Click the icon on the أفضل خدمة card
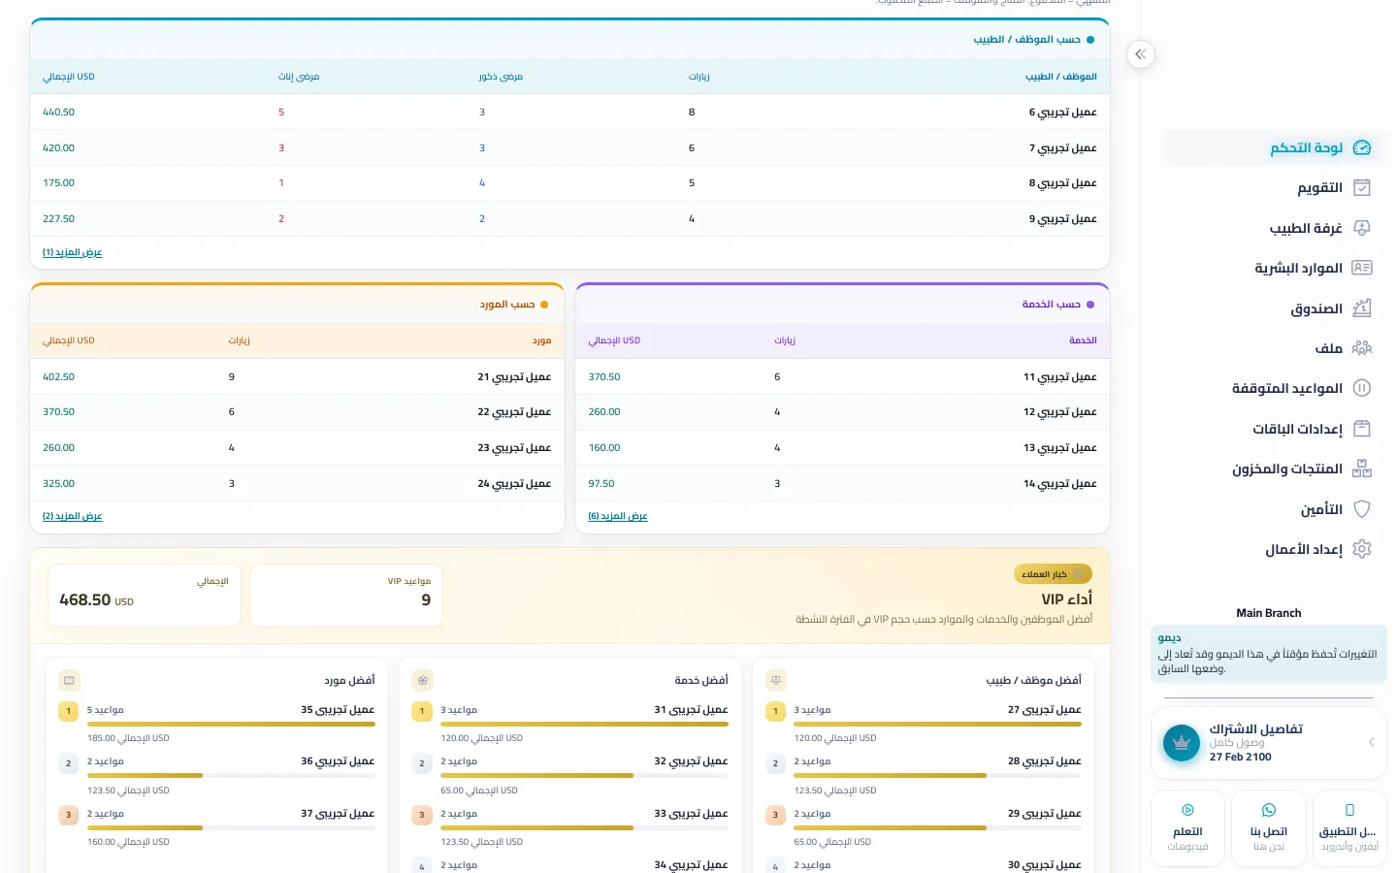The image size is (1397, 873). point(422,680)
